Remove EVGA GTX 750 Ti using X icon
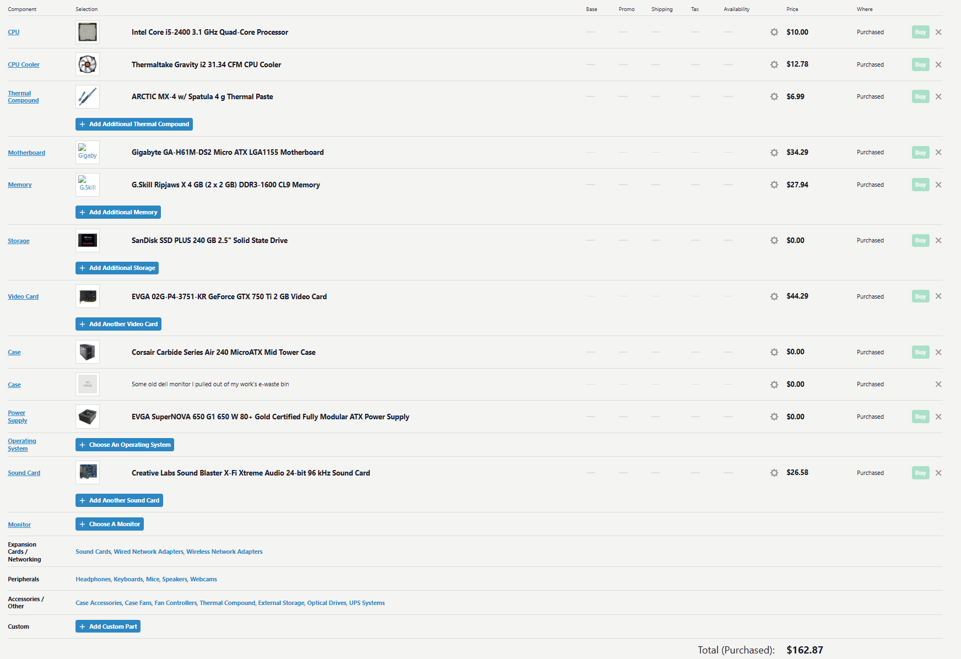 tap(938, 296)
